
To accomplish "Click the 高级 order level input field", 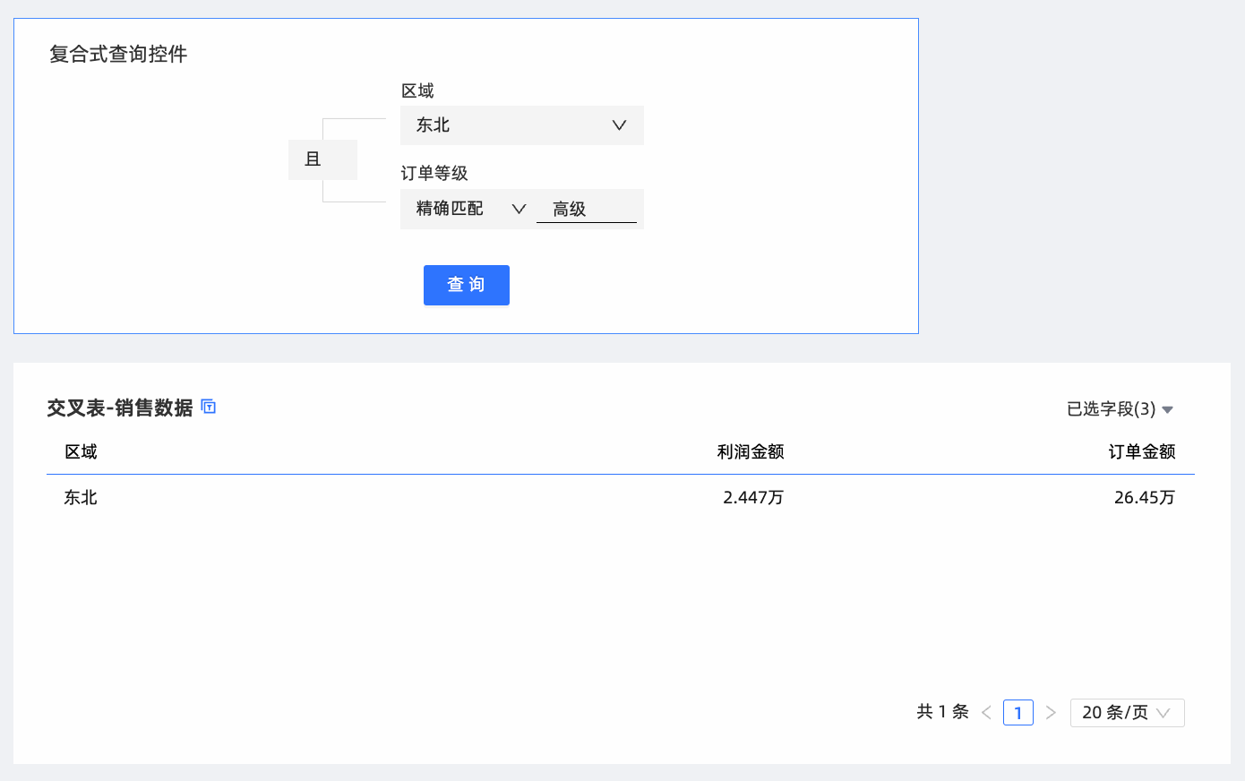I will point(586,210).
